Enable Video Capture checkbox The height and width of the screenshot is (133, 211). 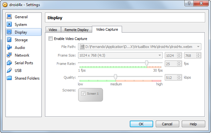(51, 39)
